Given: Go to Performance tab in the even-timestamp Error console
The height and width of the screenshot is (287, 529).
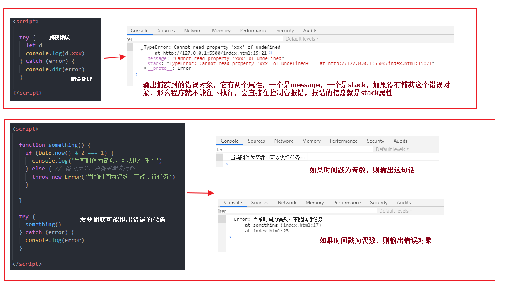Looking at the screenshot, I should point(347,203).
